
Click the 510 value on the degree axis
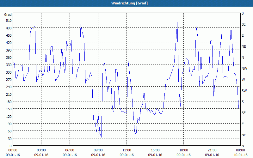tap(9, 21)
